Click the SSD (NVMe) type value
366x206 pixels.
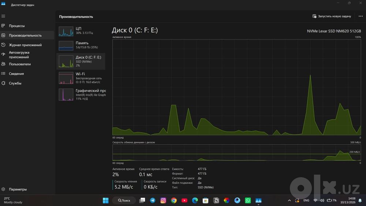click(x=206, y=187)
